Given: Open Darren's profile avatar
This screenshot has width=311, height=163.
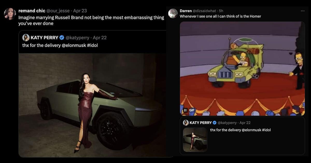Looking at the screenshot, I should [x=173, y=13].
